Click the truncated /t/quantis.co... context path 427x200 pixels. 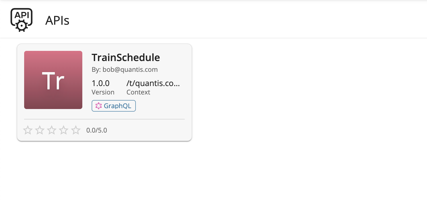pyautogui.click(x=153, y=83)
